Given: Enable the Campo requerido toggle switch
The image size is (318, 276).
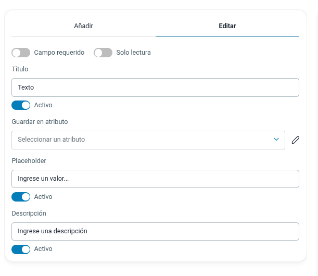Looking at the screenshot, I should point(21,53).
